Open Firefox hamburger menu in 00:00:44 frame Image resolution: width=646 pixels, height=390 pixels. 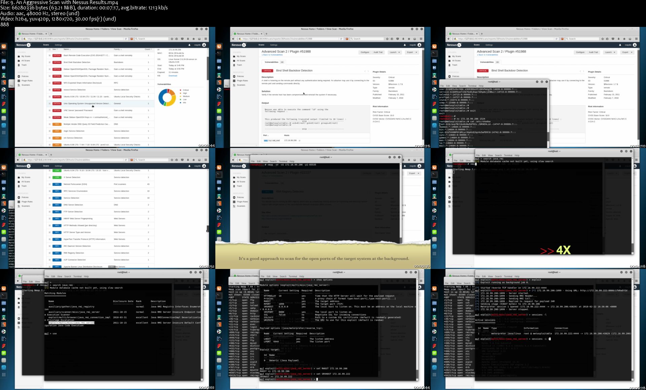click(x=206, y=39)
